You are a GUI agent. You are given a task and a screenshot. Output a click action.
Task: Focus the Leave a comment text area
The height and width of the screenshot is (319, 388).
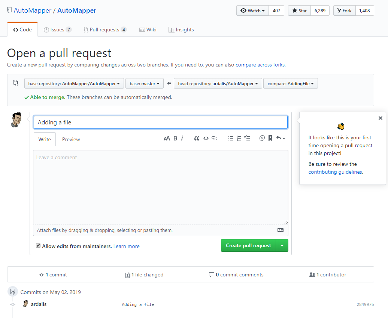161,187
